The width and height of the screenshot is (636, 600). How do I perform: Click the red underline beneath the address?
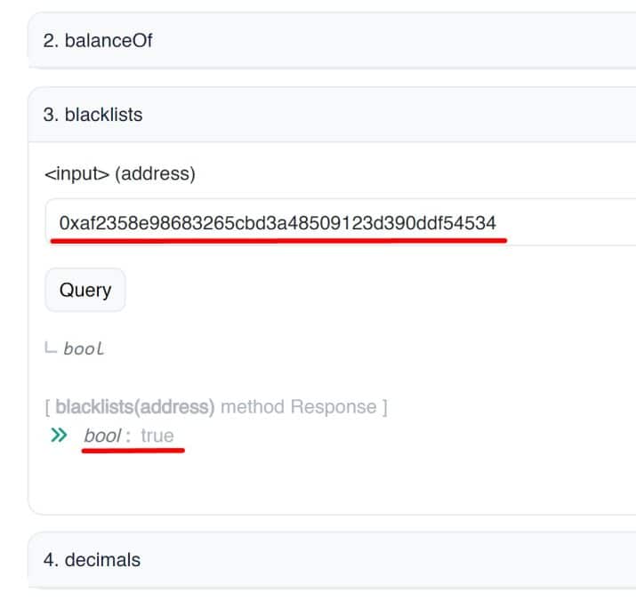[x=278, y=241]
